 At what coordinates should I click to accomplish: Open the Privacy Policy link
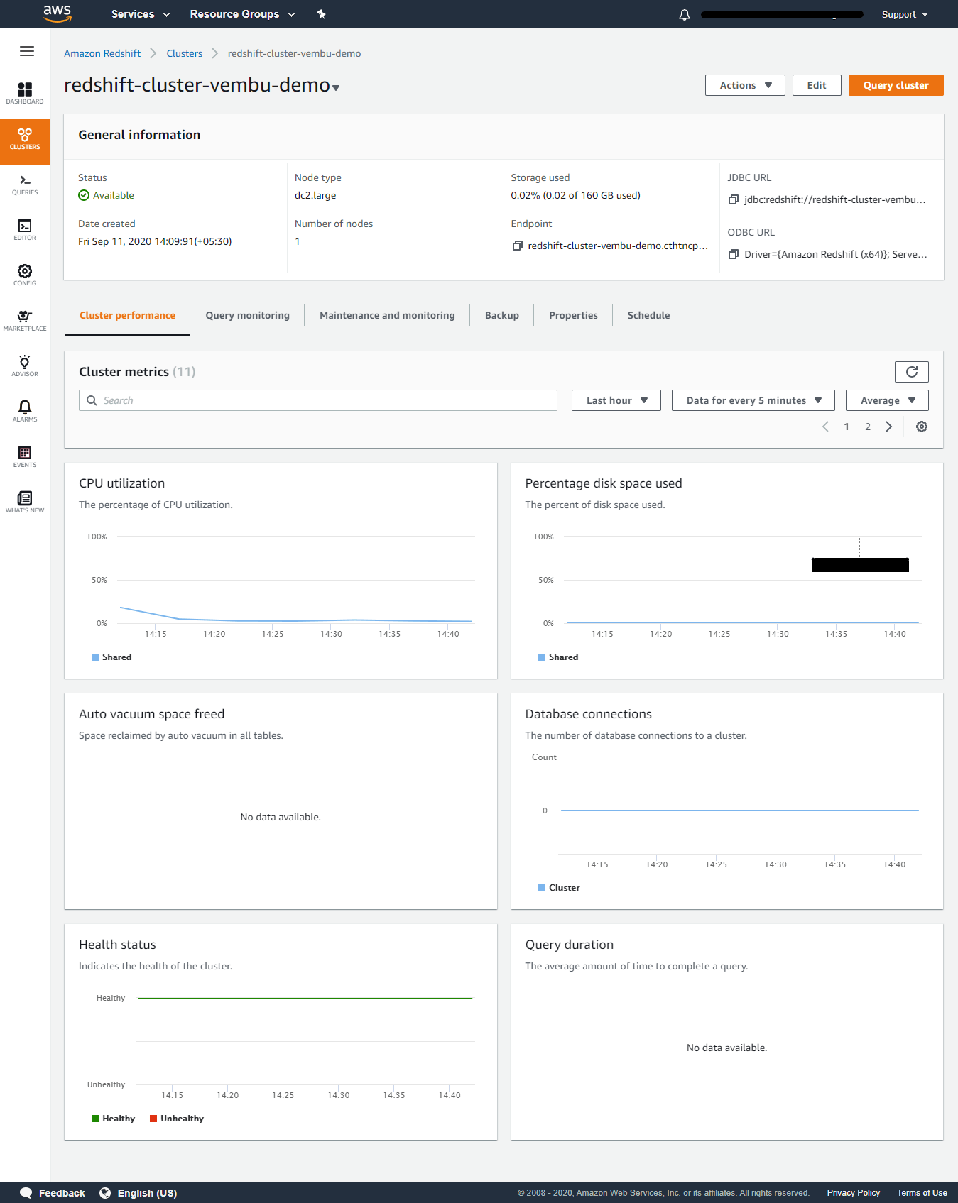click(x=854, y=1193)
